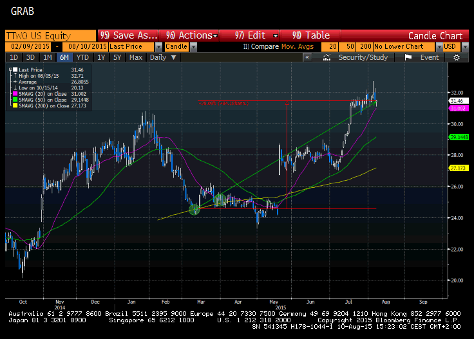The height and width of the screenshot is (339, 474).
Task: Click the 27.173 yellow axis label
Action: coord(459,168)
